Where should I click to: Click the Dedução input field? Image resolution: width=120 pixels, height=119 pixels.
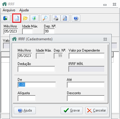click(36, 69)
